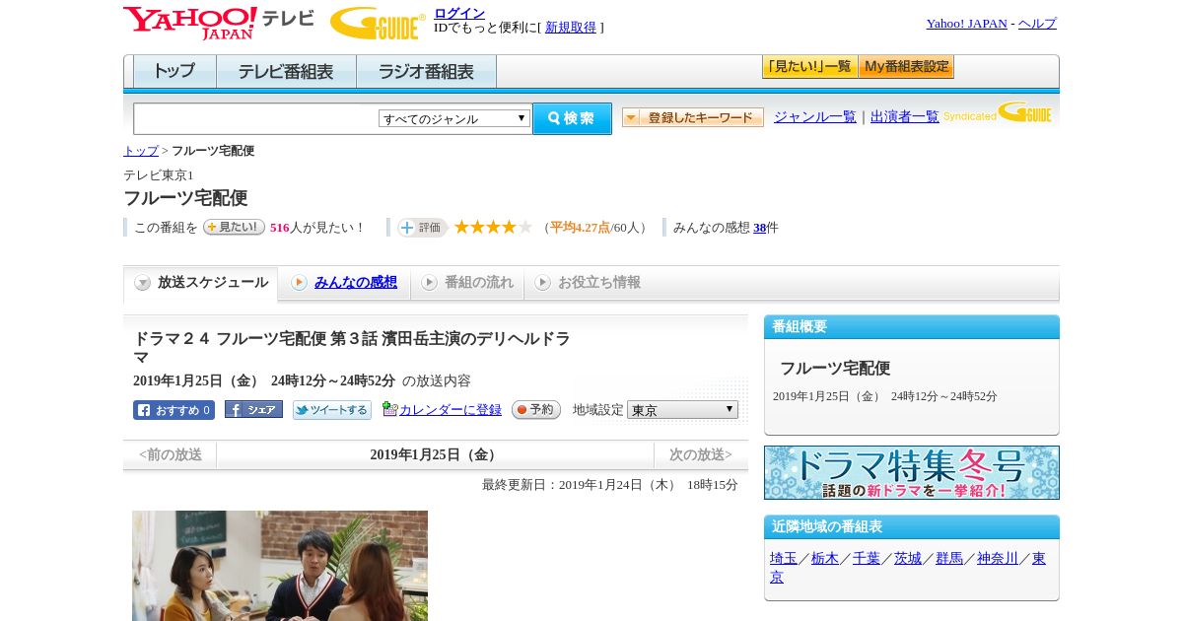Open the テレビ番組表 tab
This screenshot has width=1183, height=621.
pos(286,71)
